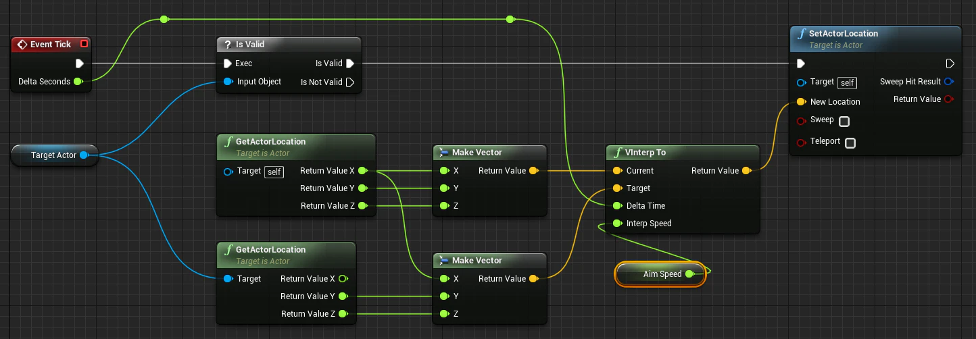Click the Z input pin of upper Make Vector
Image resolution: width=976 pixels, height=339 pixels.
click(443, 206)
